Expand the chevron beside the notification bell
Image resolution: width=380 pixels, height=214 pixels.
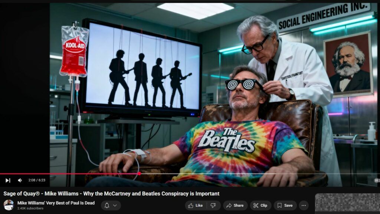point(115,205)
